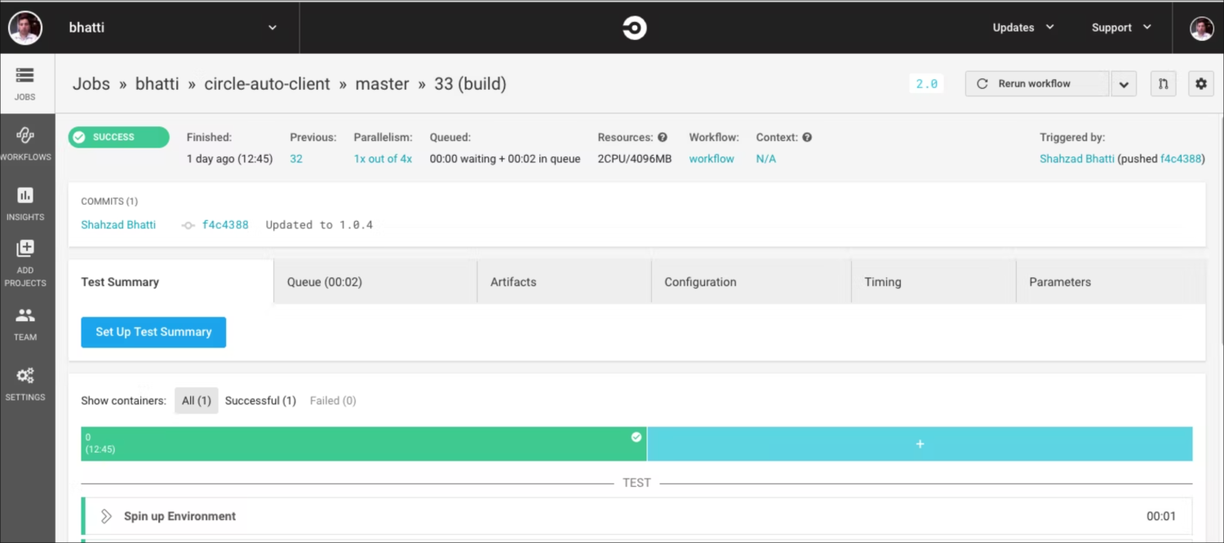The width and height of the screenshot is (1224, 543).
Task: Click the N/A context link
Action: [765, 159]
